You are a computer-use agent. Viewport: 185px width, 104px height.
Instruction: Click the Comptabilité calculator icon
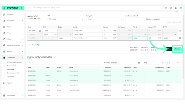coord(4,58)
